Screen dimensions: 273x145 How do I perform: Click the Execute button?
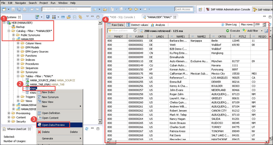(x=233, y=31)
